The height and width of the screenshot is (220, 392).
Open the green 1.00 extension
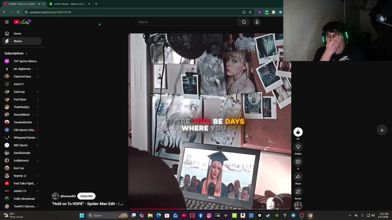pos(267,12)
